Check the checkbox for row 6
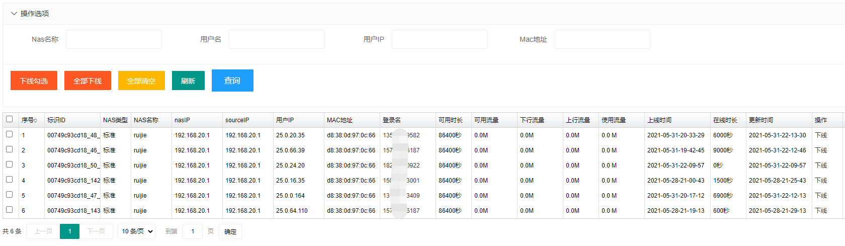Image resolution: width=845 pixels, height=246 pixels. (9, 210)
